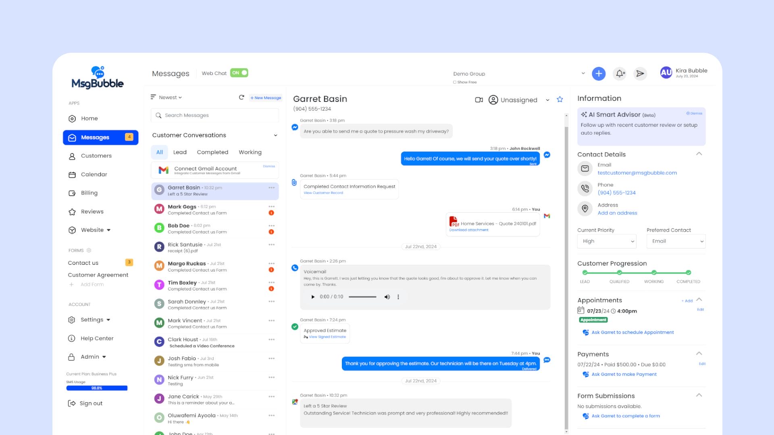Mute the voicemail audio

click(x=387, y=297)
